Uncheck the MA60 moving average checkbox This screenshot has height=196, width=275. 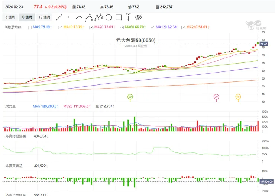tap(122, 28)
